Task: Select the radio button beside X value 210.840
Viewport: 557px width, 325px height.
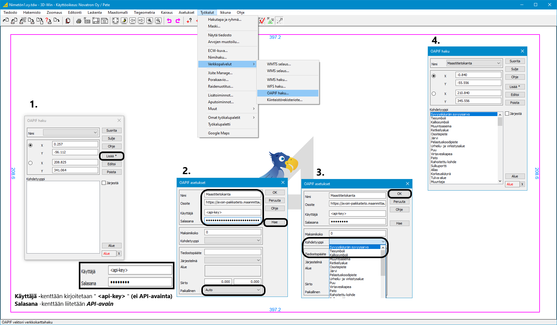Action: coord(434,93)
